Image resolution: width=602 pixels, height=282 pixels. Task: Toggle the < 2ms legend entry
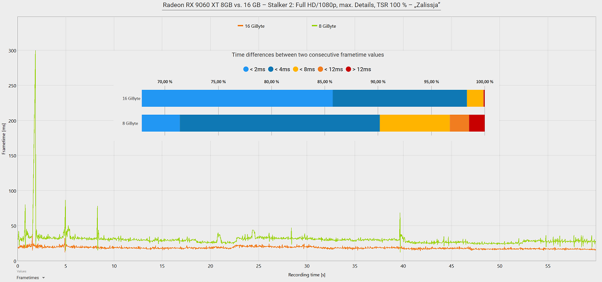coord(254,69)
